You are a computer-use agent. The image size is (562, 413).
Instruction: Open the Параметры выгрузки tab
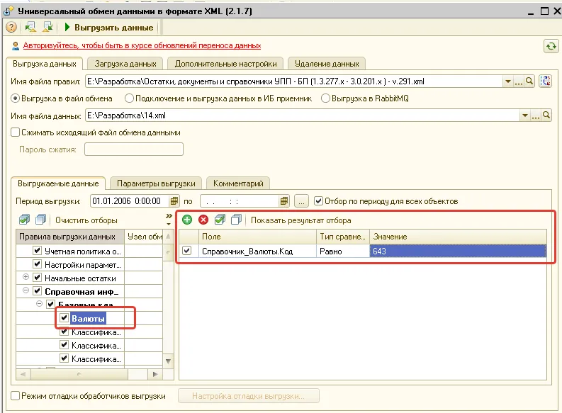[156, 183]
